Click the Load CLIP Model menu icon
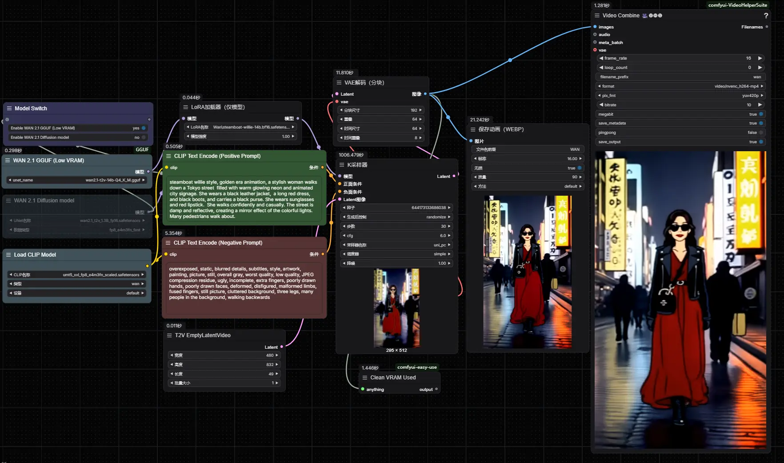Image resolution: width=784 pixels, height=463 pixels. click(x=8, y=255)
